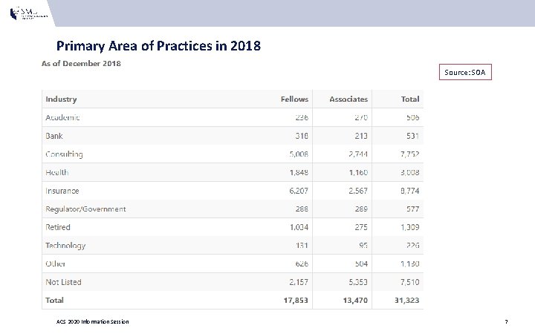Select Technology Associates value 95

coord(363,246)
